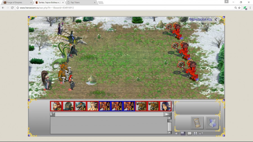Mute the battle sound speaker icon
This screenshot has width=253, height=142.
[177, 134]
